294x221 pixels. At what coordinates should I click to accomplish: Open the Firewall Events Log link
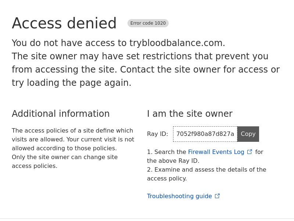216,152
